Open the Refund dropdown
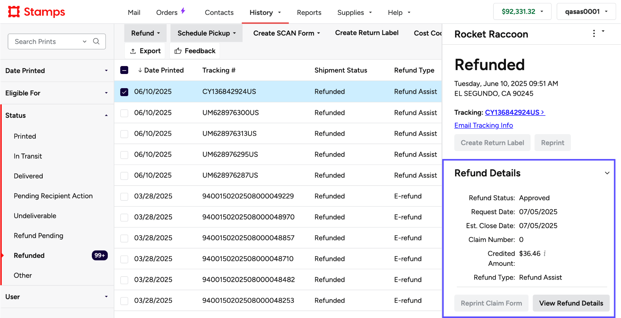 [x=145, y=33]
